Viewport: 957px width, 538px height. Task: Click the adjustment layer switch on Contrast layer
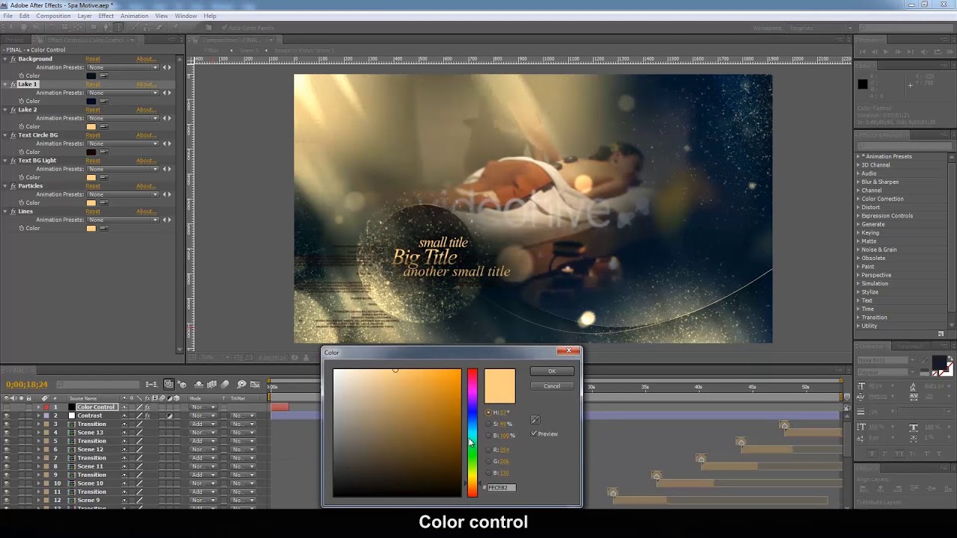click(x=169, y=415)
